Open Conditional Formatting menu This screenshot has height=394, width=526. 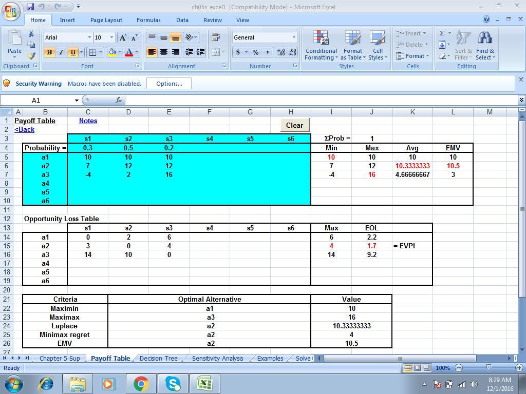click(x=321, y=45)
